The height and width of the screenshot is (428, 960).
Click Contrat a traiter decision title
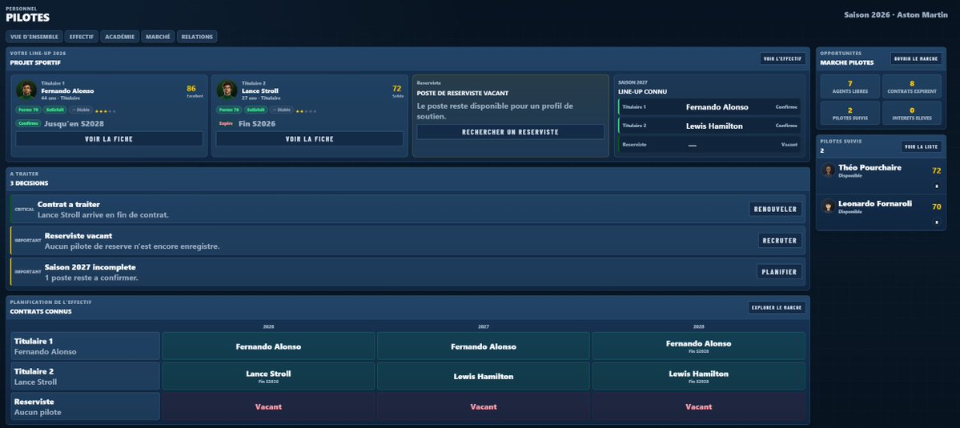[69, 204]
